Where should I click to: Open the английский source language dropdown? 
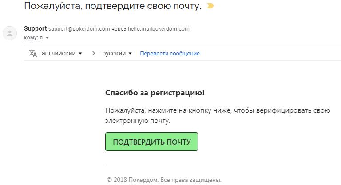62,53
